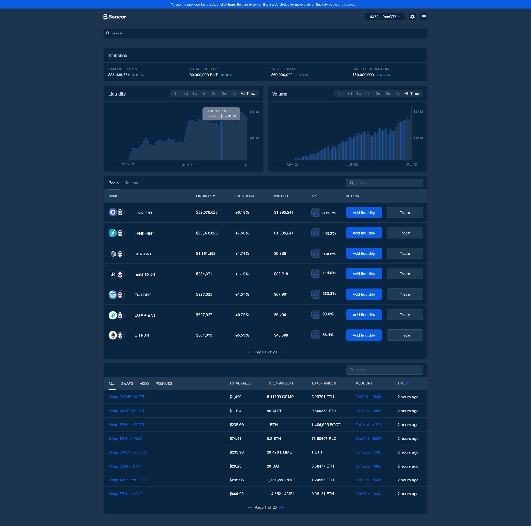Click the ETH-BNT pool token icon
Image resolution: width=531 pixels, height=526 pixels.
click(116, 335)
